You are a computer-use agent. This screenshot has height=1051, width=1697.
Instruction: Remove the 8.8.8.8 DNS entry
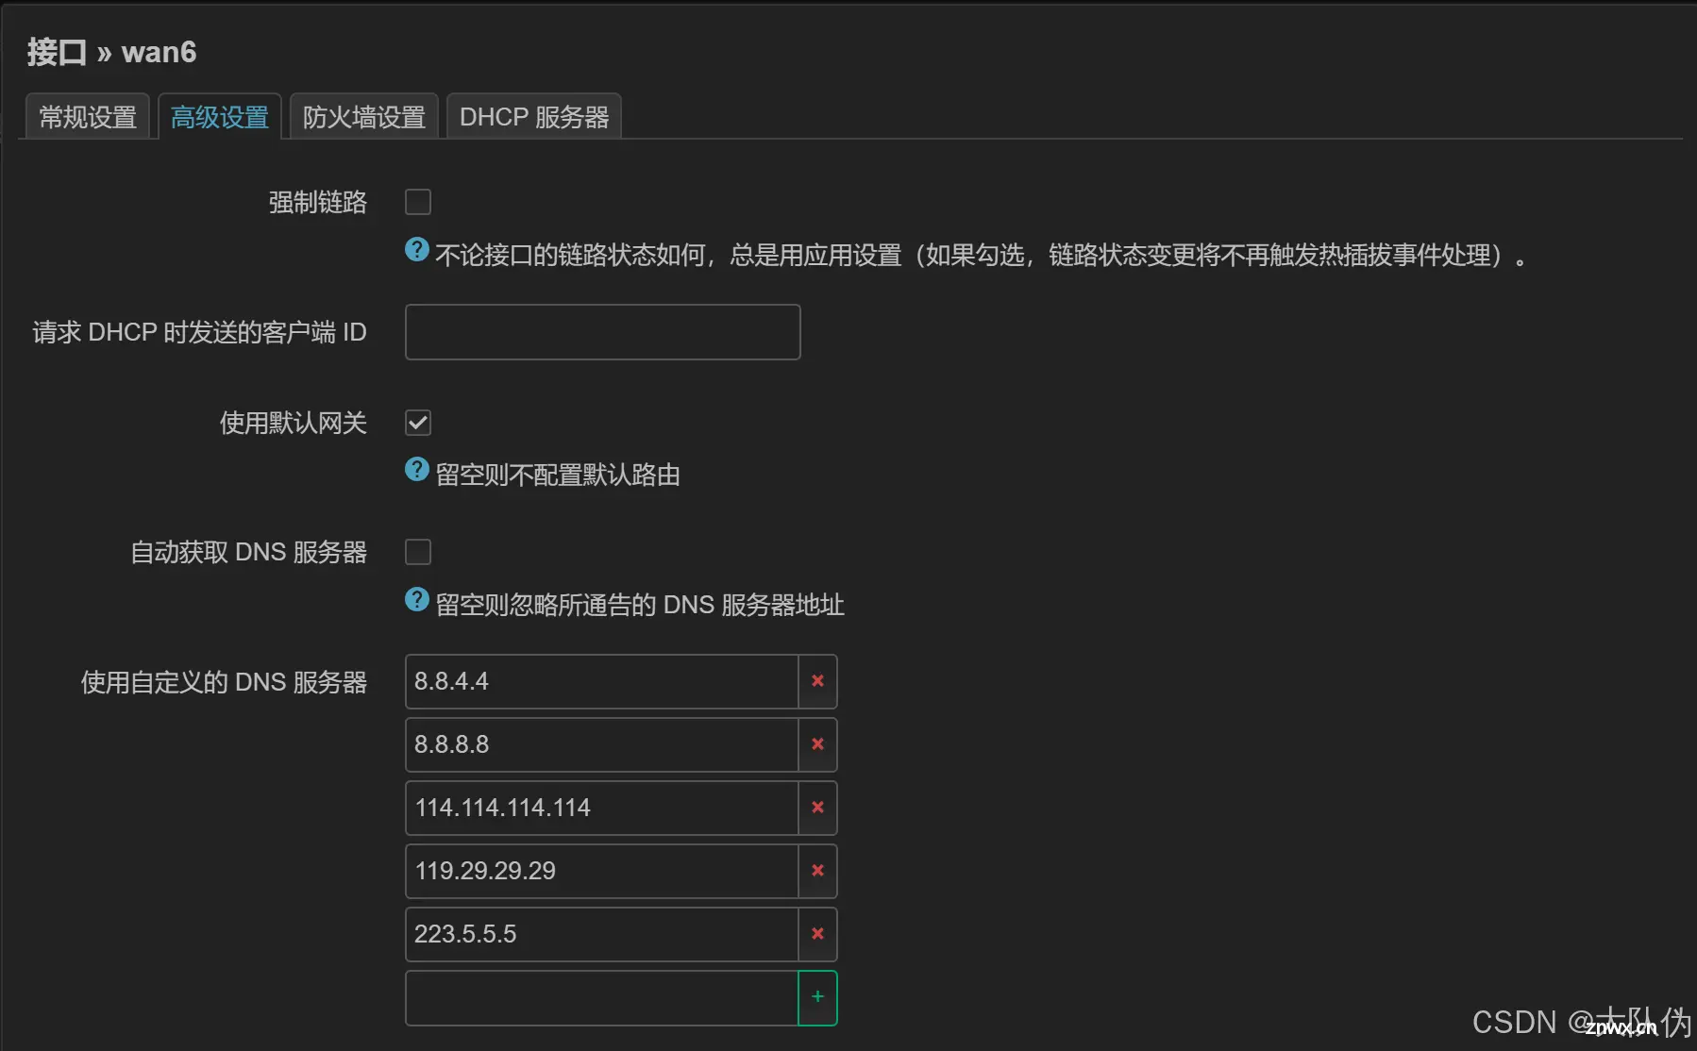[x=817, y=744]
